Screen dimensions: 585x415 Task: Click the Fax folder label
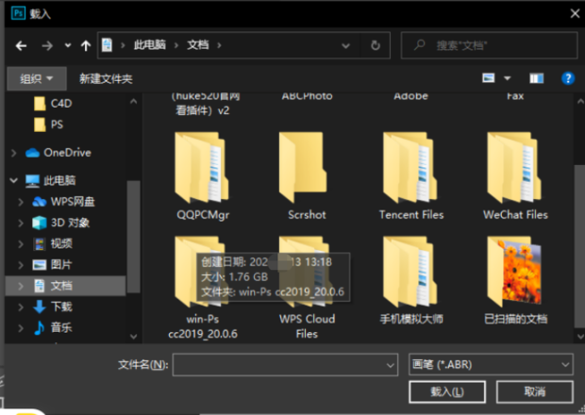(515, 96)
